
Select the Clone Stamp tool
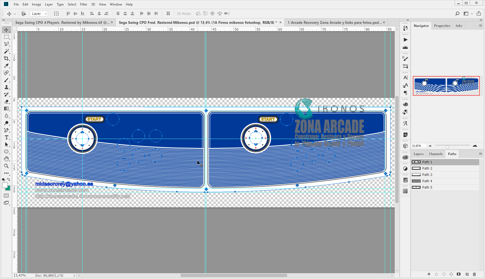tap(6, 87)
